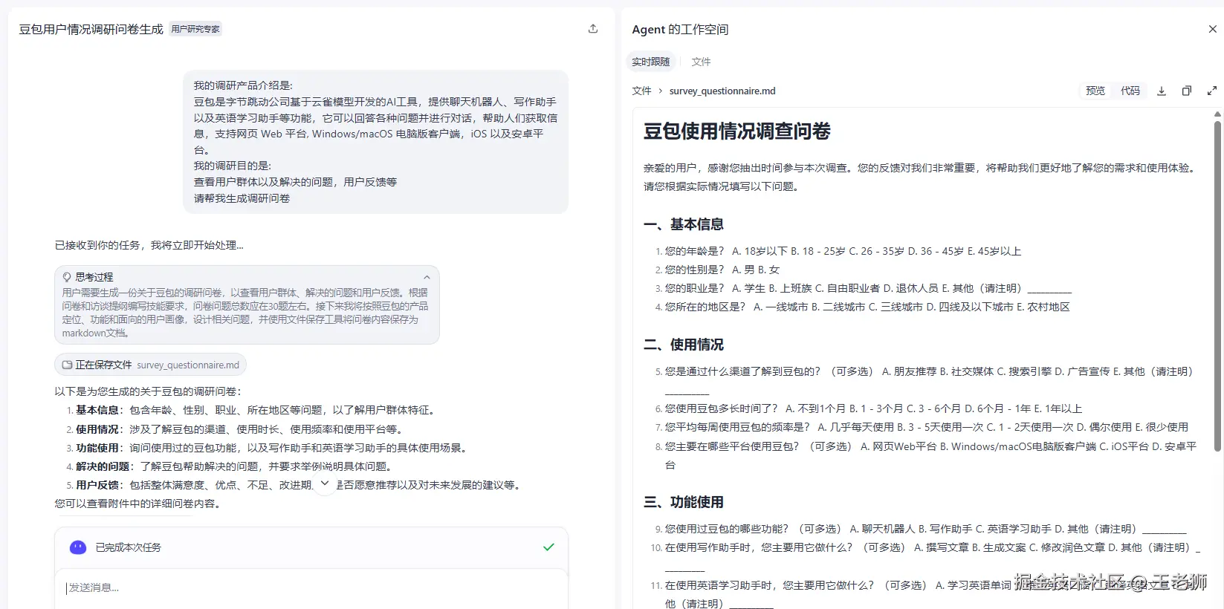This screenshot has width=1224, height=609.
Task: Download the survey_questionnaire.md file
Action: point(1162,91)
